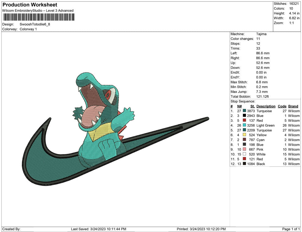Click the 'Production Worksheet' heading
This screenshot has height=232, width=302.
(x=30, y=5)
